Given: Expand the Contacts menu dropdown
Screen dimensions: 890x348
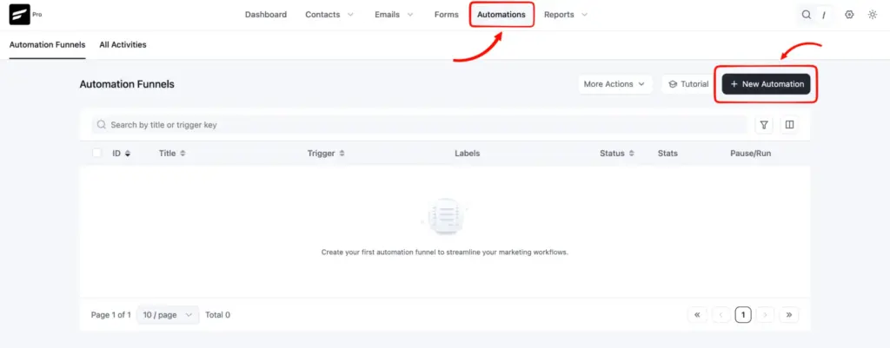Looking at the screenshot, I should pos(329,15).
